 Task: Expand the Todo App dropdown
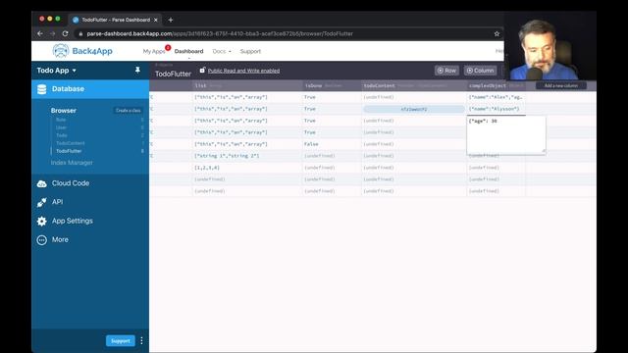click(x=57, y=71)
